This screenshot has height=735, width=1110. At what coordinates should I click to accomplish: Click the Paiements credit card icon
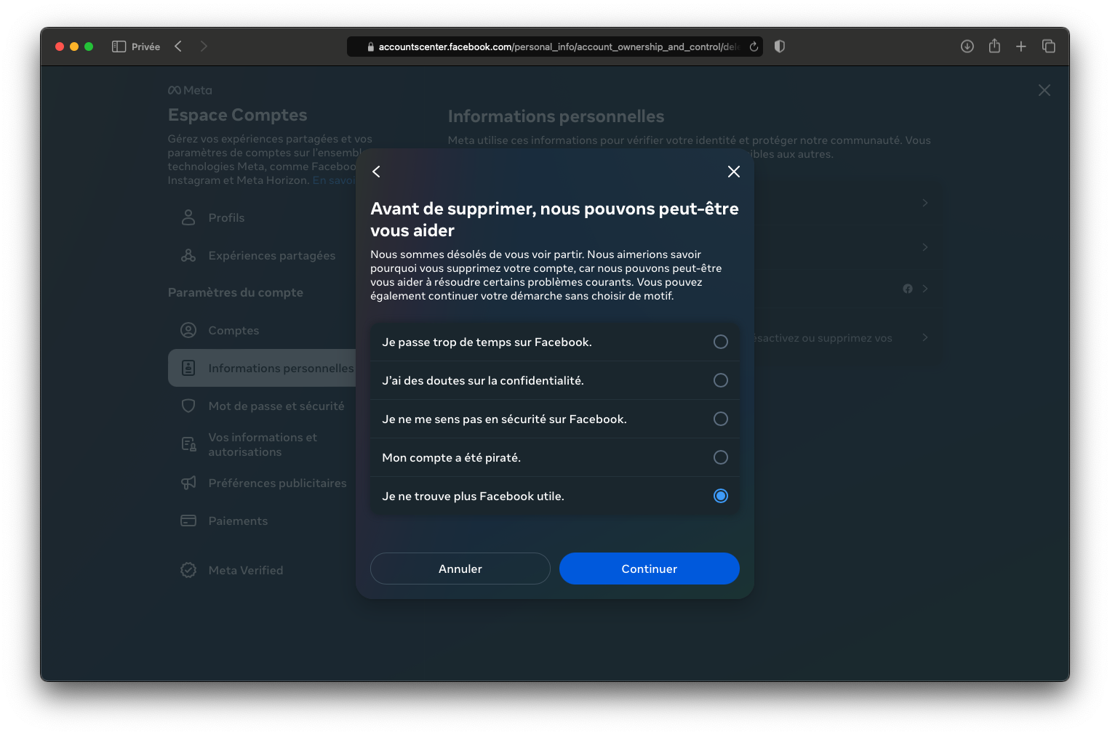[188, 521]
